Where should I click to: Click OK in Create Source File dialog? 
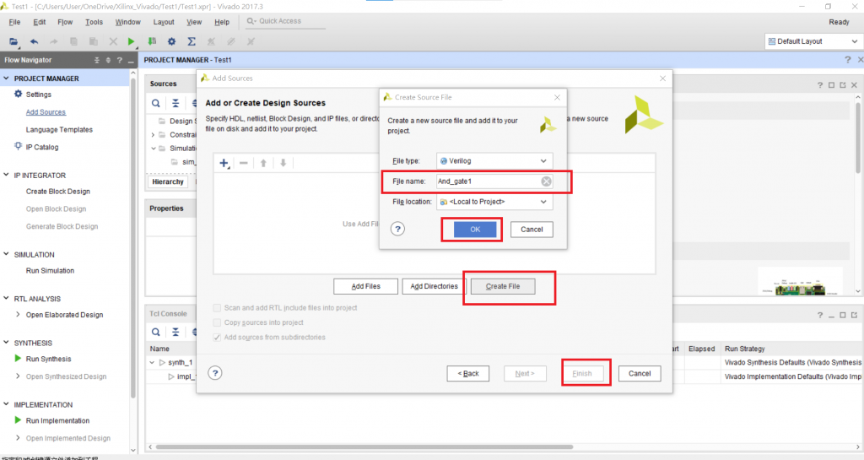[475, 230]
